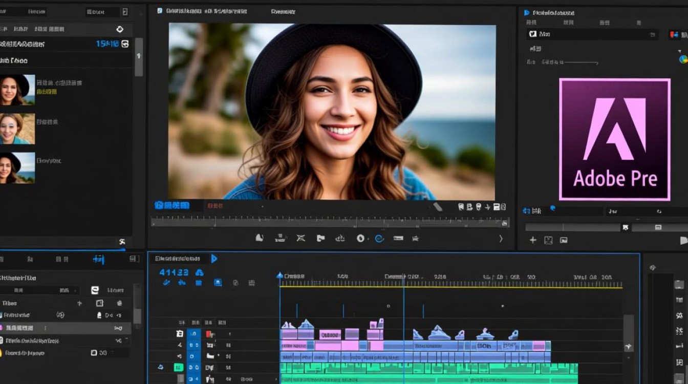Click the leftmost icon in the monitor transport row
688x384 pixels.
[260, 238]
